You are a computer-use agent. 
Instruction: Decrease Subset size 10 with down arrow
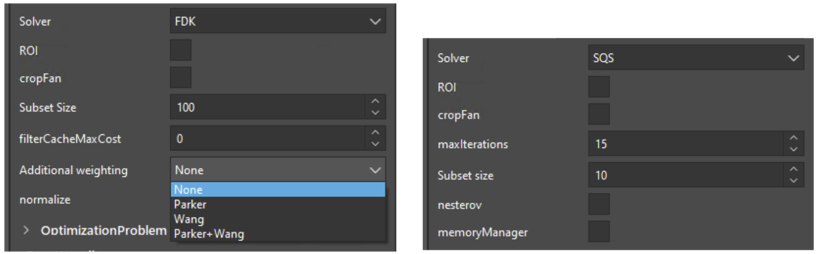tap(794, 181)
